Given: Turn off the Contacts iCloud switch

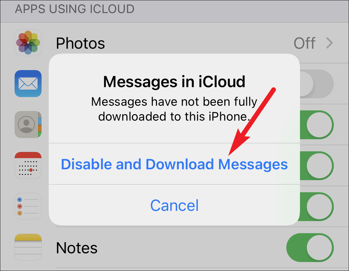Looking at the screenshot, I should 316,125.
